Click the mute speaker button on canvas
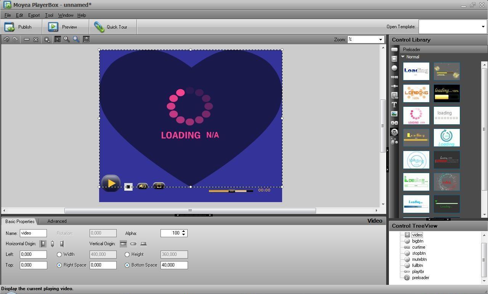 click(142, 186)
